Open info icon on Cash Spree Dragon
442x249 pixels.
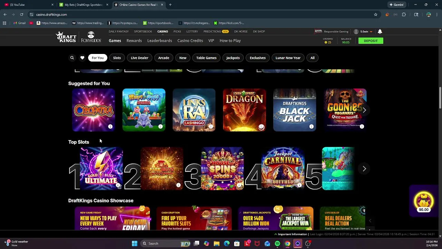tap(261, 127)
